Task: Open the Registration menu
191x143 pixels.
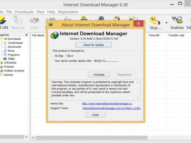Action: pyautogui.click(x=68, y=12)
